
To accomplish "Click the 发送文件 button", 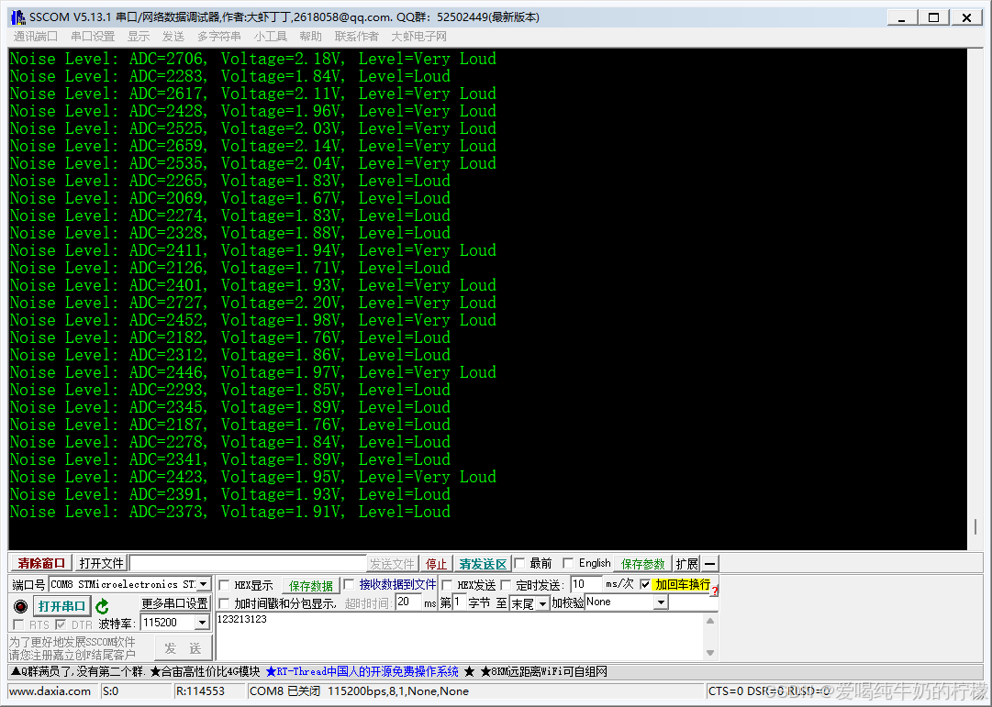I will [392, 563].
